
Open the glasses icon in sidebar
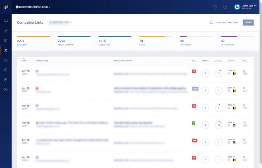click(6, 21)
